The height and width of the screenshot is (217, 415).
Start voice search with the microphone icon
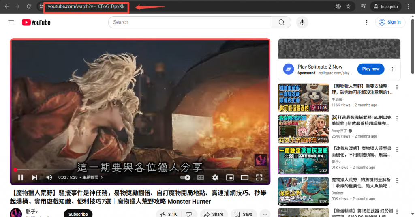pyautogui.click(x=302, y=22)
